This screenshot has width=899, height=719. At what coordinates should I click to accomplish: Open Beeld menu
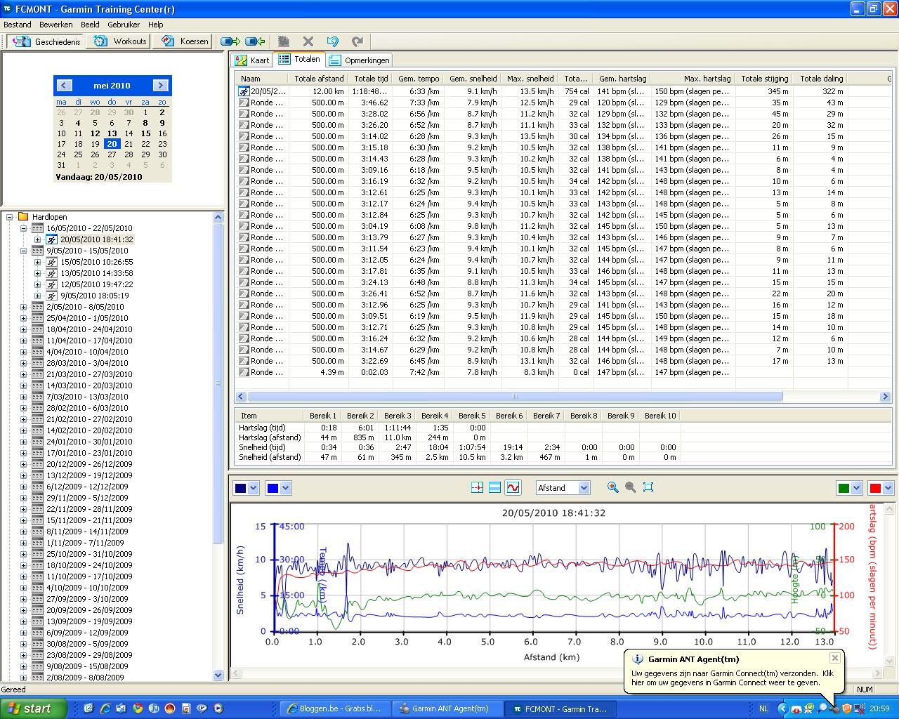coord(90,25)
